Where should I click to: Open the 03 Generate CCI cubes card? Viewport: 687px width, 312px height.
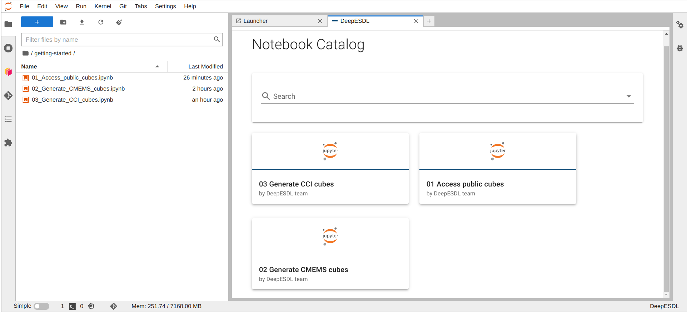pos(330,169)
